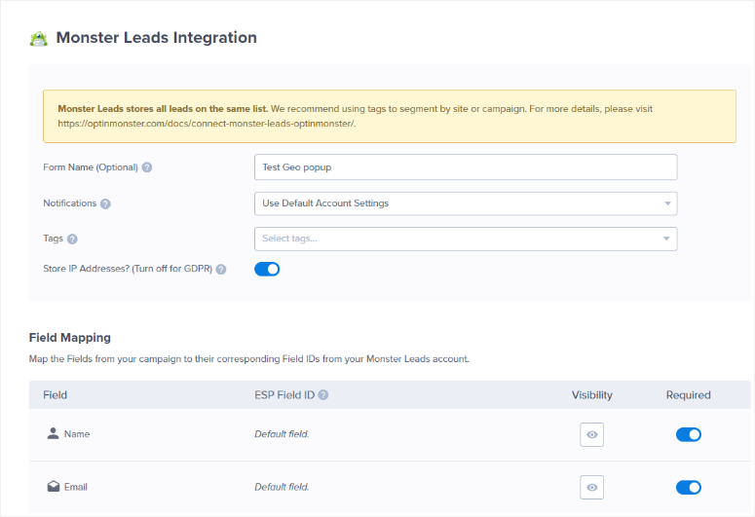Disable Store IP Addresses toggle
This screenshot has height=517, width=755.
[267, 269]
